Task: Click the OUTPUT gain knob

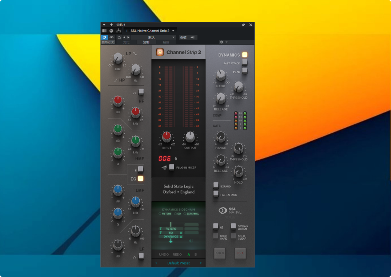Action: [190, 137]
